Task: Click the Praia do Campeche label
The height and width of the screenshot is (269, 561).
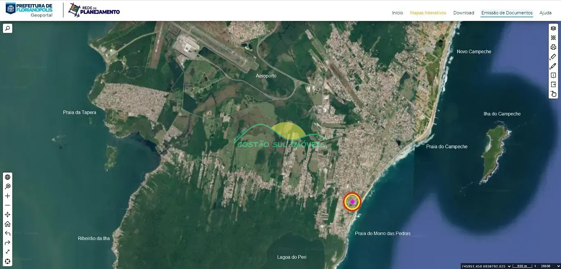Action: pyautogui.click(x=447, y=147)
